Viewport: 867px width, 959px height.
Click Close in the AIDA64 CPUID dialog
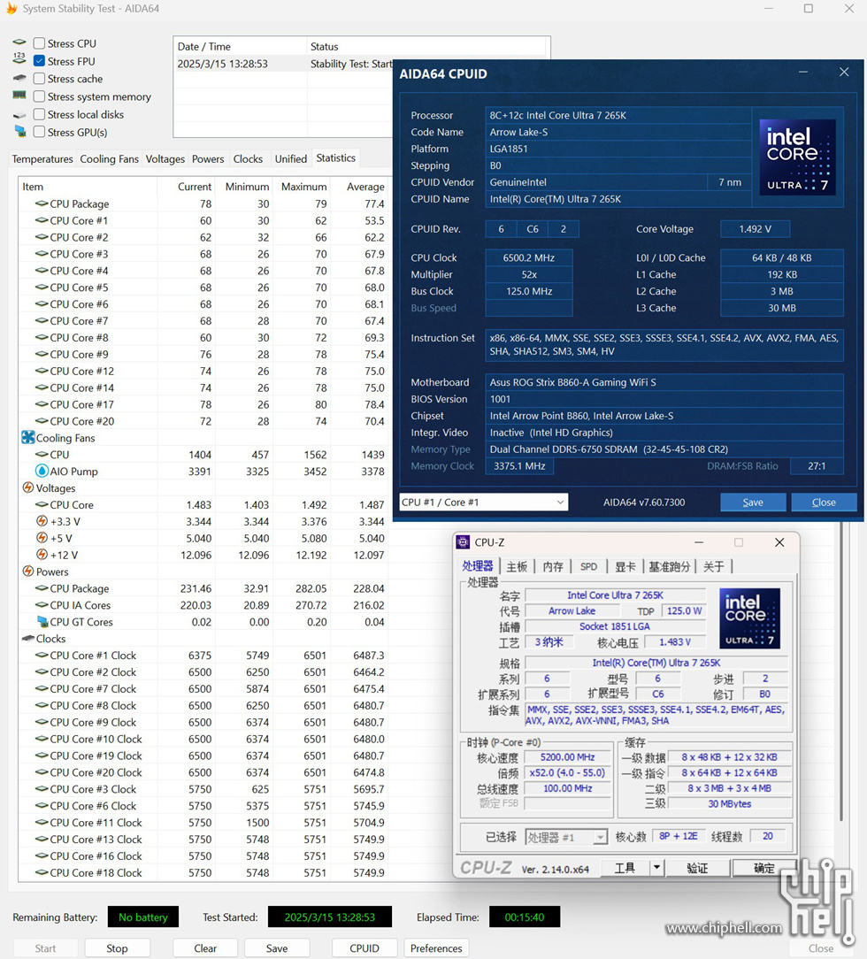tap(824, 503)
